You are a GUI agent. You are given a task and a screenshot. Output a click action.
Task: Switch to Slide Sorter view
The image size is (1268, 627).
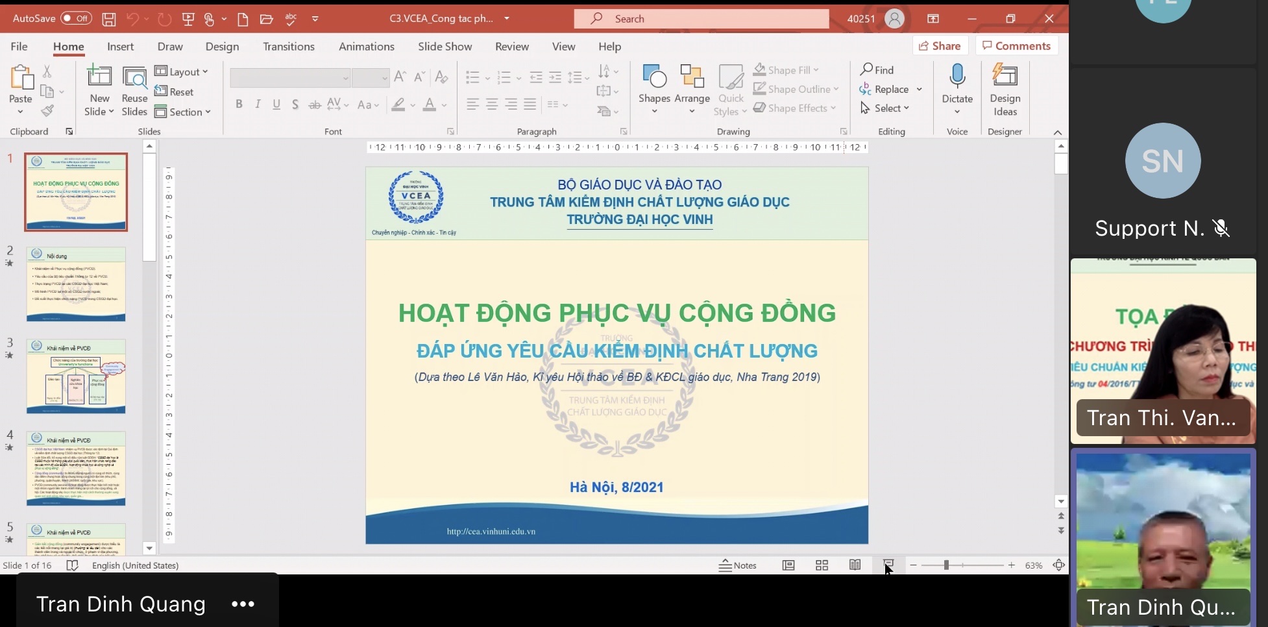tap(822, 565)
